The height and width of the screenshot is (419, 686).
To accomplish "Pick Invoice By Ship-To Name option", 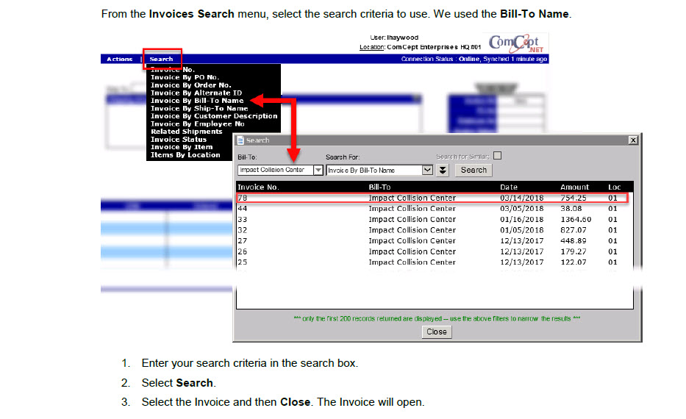I will pyautogui.click(x=199, y=109).
